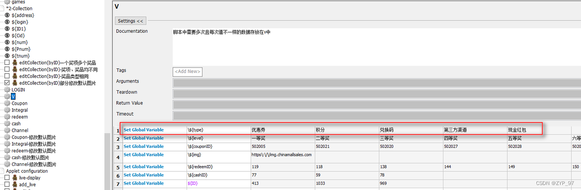Click robot icon of editCollection(byID)-奖品类型相同 test
Image resolution: width=581 pixels, height=190 pixels.
pyautogui.click(x=15, y=76)
